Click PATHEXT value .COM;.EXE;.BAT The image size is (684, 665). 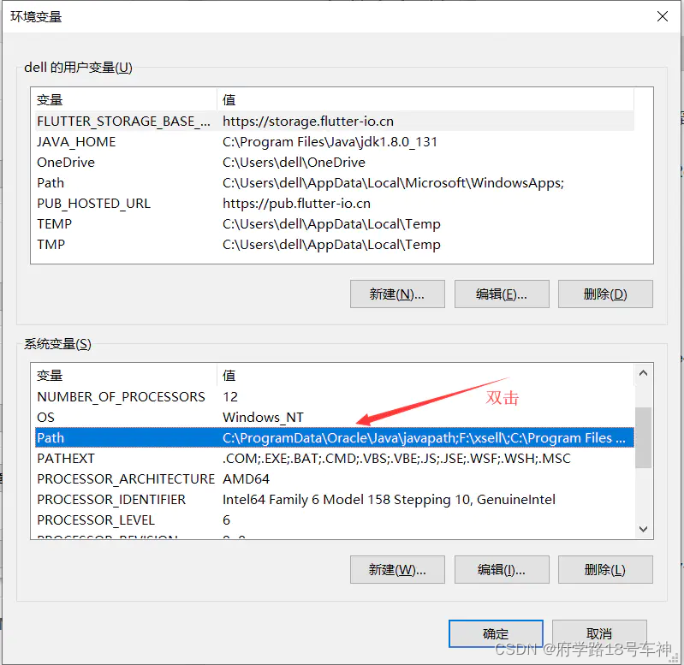(396, 458)
